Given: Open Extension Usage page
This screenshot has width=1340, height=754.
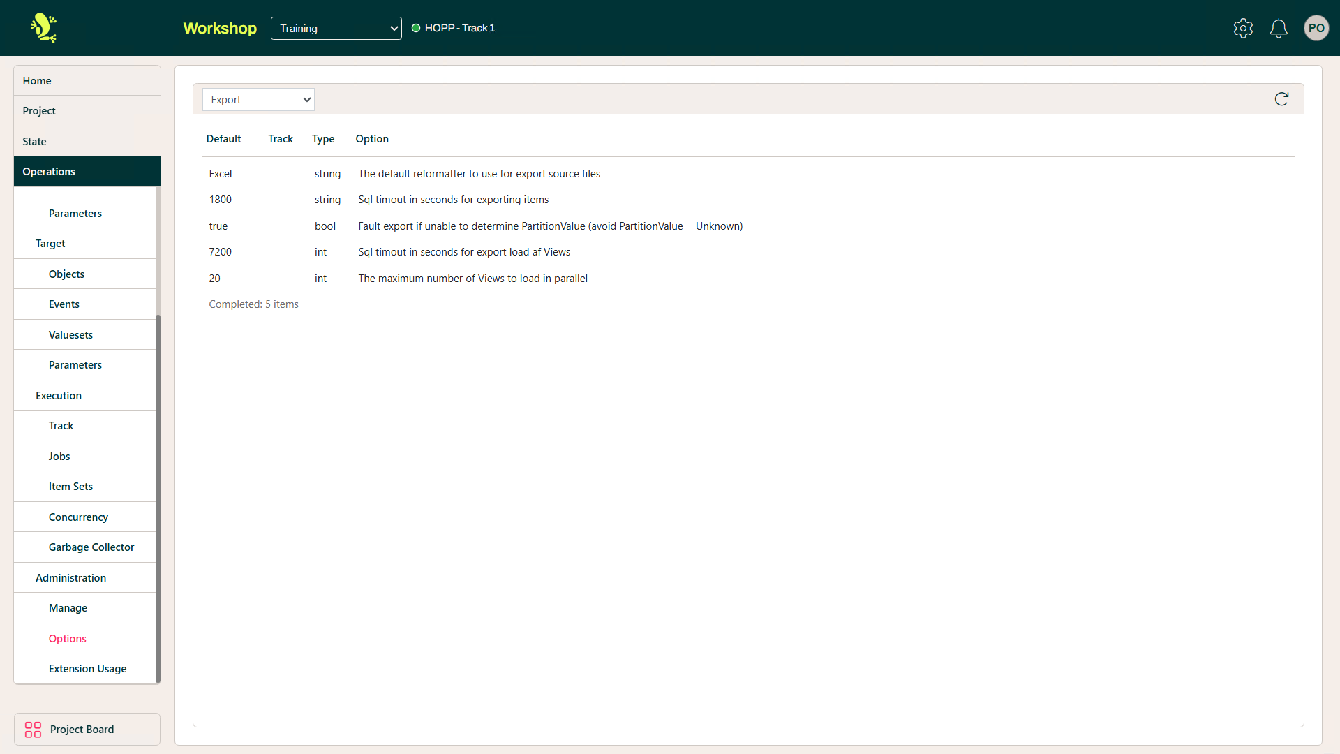Looking at the screenshot, I should pos(87,669).
